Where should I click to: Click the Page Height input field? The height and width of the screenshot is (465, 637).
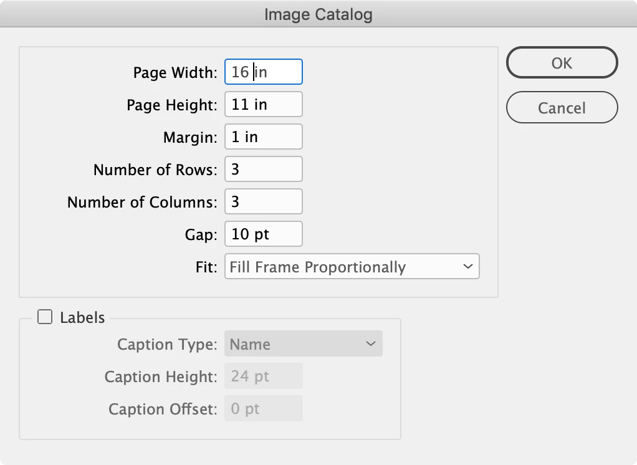263,104
